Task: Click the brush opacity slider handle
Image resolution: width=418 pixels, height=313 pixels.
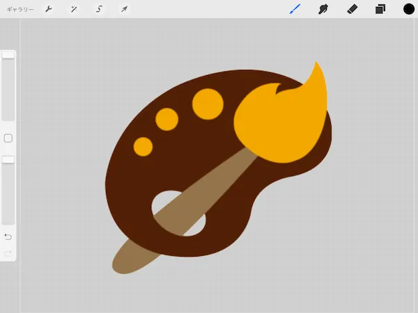Action: (x=8, y=160)
